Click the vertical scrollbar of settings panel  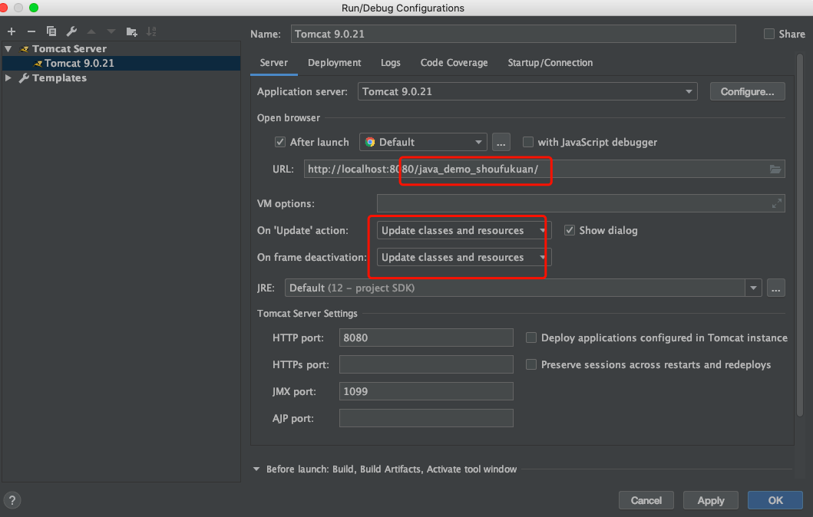(800, 234)
